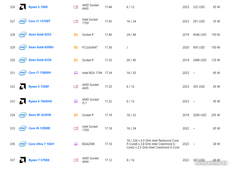233x169 pixels.
Task: Click the Intel logo beside Core Ultra 7 165H
Action: [23, 144]
